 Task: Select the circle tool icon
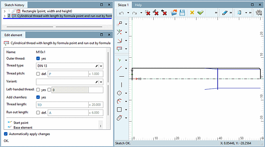tap(119, 93)
